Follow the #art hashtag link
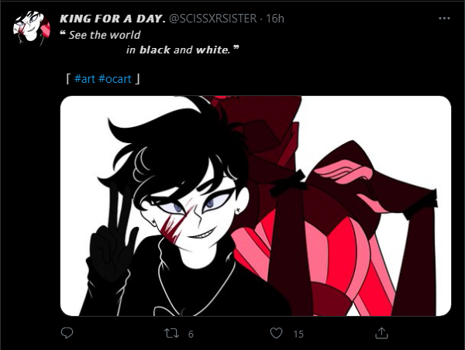The image size is (465, 350). (x=84, y=79)
